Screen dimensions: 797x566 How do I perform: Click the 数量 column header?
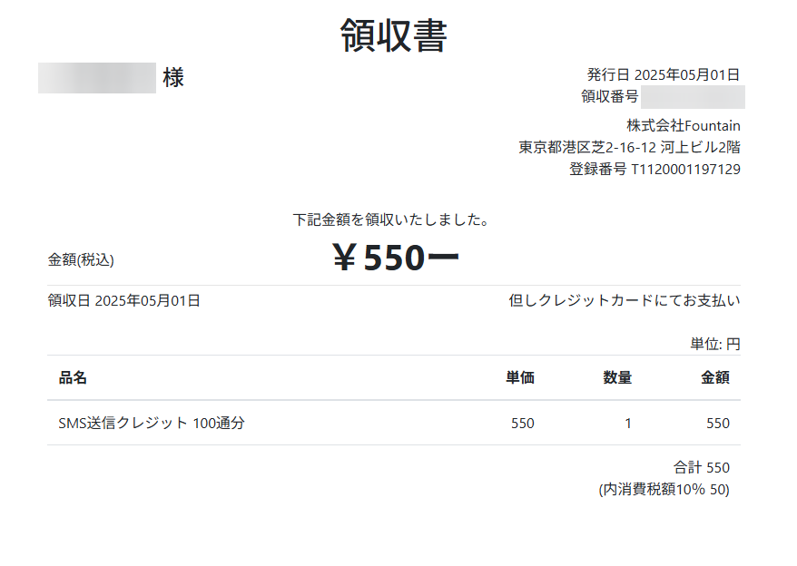coord(617,377)
